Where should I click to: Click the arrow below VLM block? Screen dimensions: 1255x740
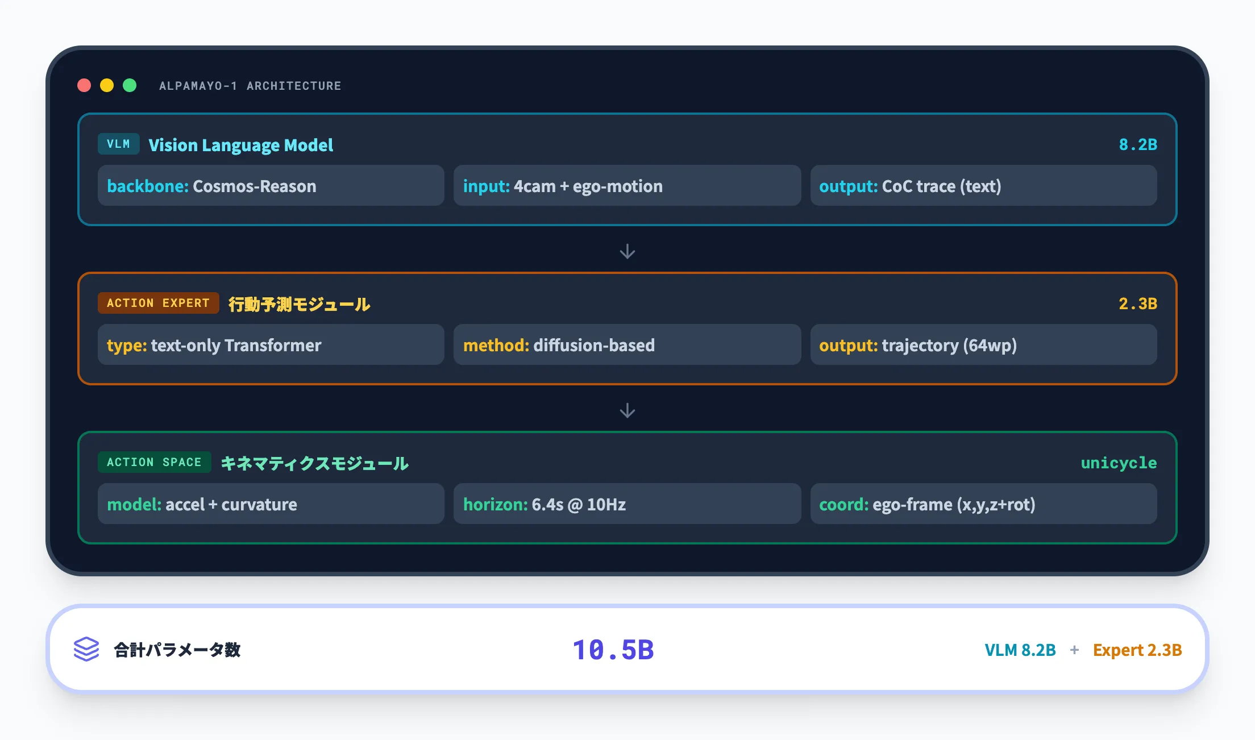(x=627, y=251)
